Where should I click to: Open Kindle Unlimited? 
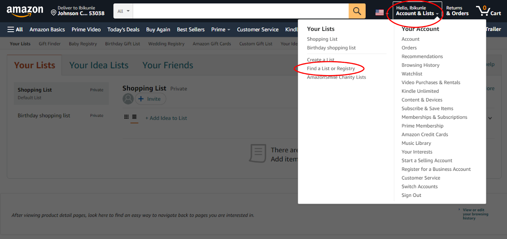click(x=420, y=91)
